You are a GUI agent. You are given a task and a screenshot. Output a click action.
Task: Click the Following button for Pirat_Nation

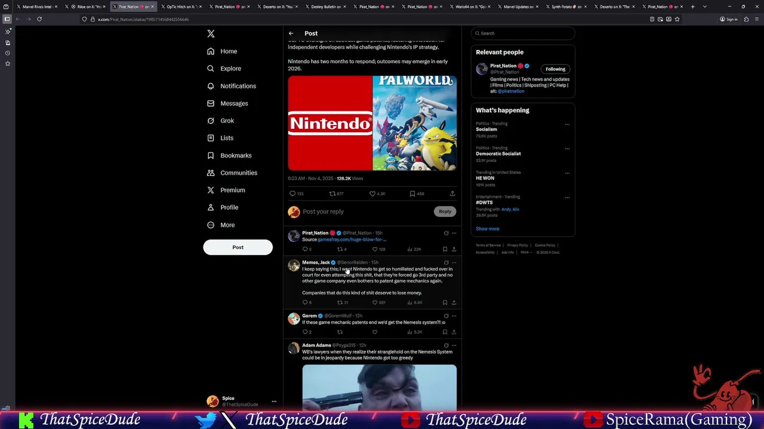point(555,69)
